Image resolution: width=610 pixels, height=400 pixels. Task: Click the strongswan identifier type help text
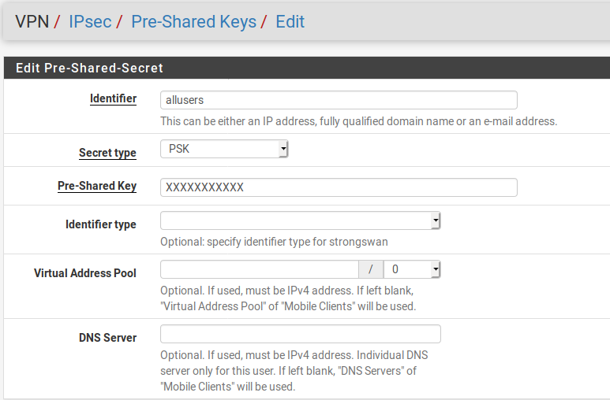274,242
